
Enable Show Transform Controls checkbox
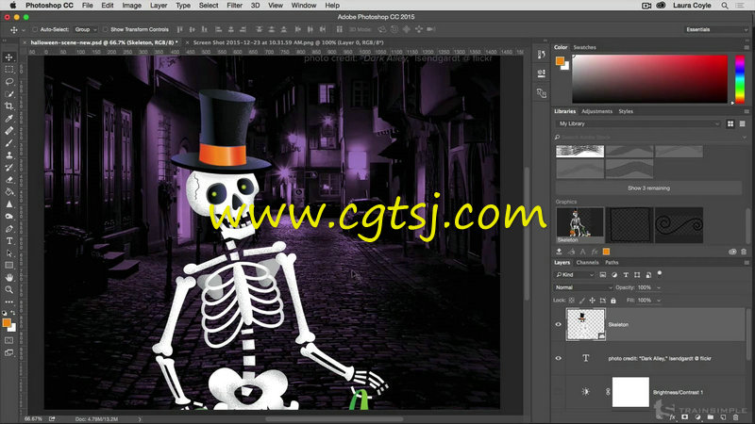coord(105,29)
